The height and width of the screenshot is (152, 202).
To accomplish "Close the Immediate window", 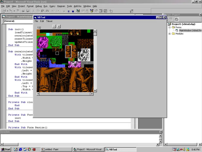I will (x=161, y=132).
